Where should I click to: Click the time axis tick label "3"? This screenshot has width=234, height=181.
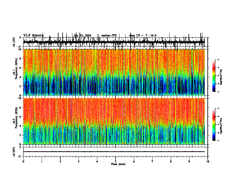(x=79, y=161)
